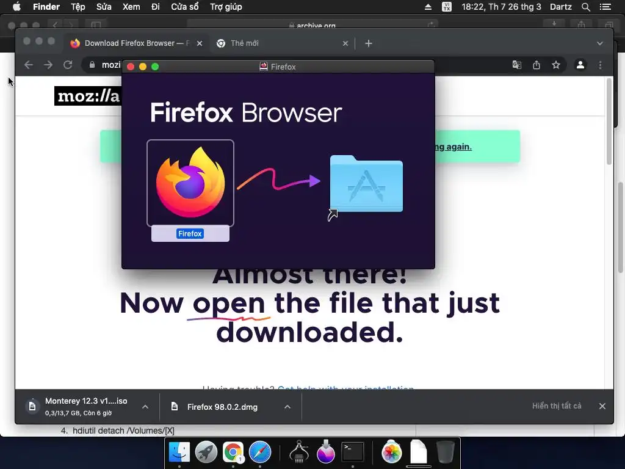Switch to Download Firefox Browser tab

[x=137, y=43]
